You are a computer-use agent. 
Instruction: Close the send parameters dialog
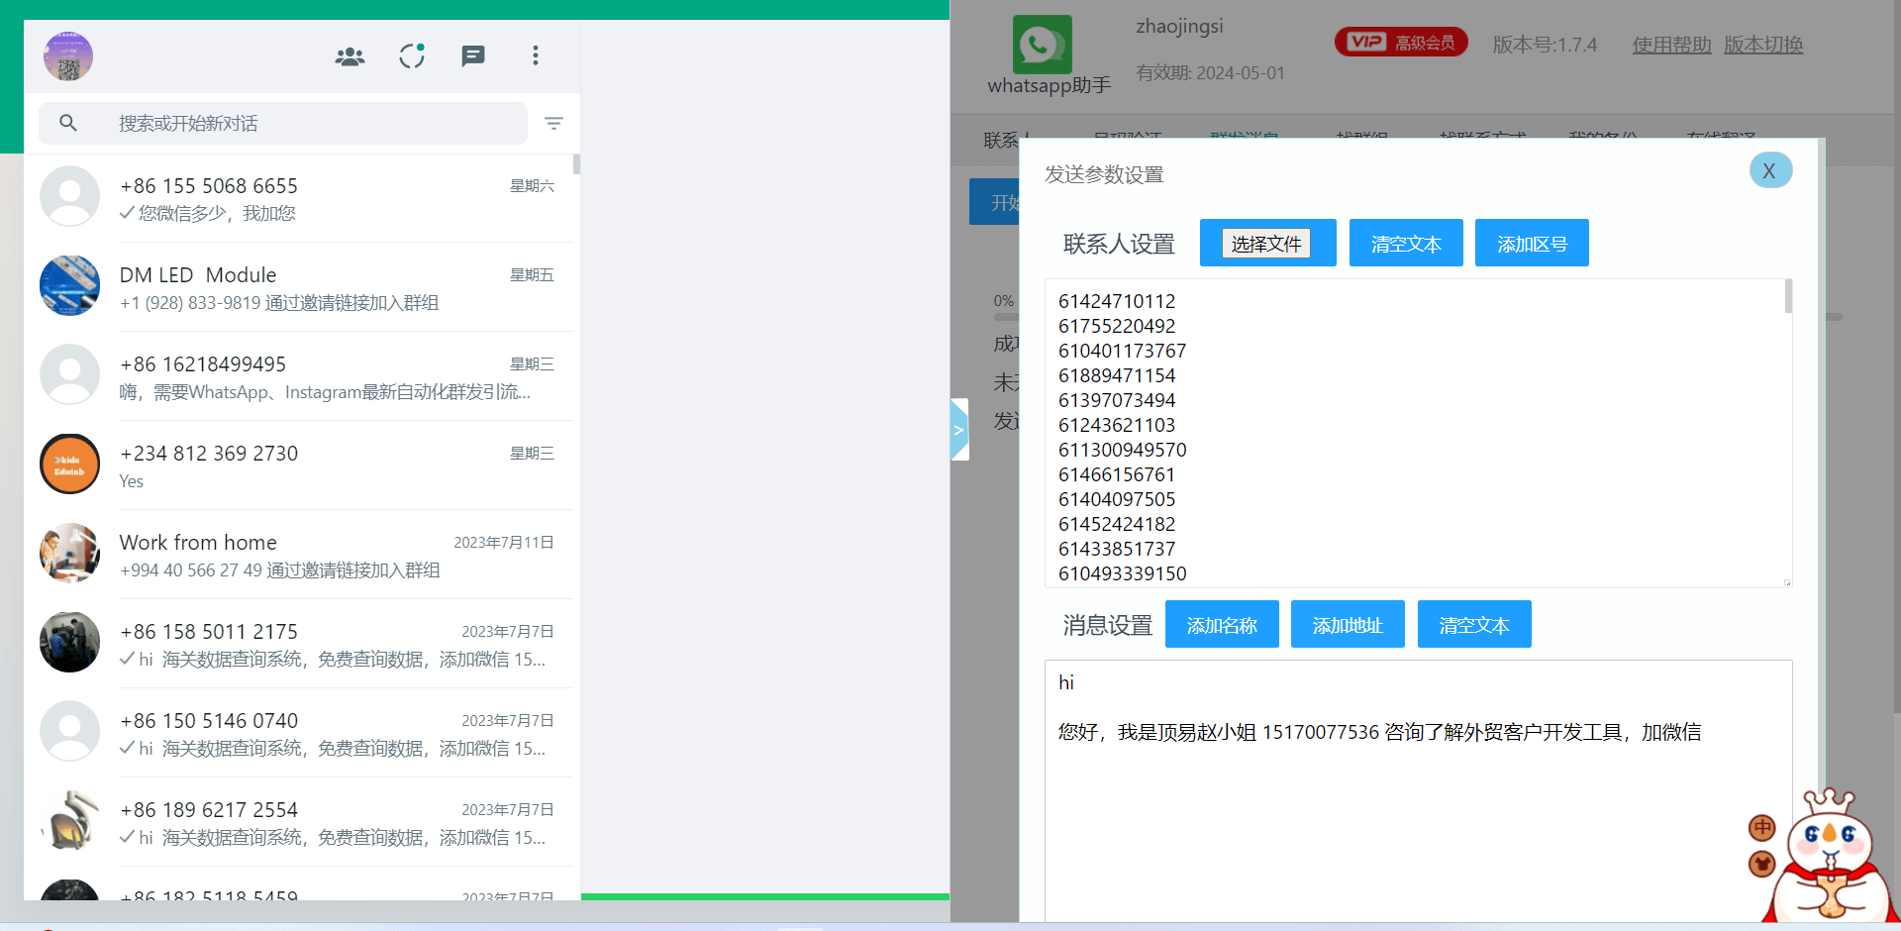(x=1769, y=170)
